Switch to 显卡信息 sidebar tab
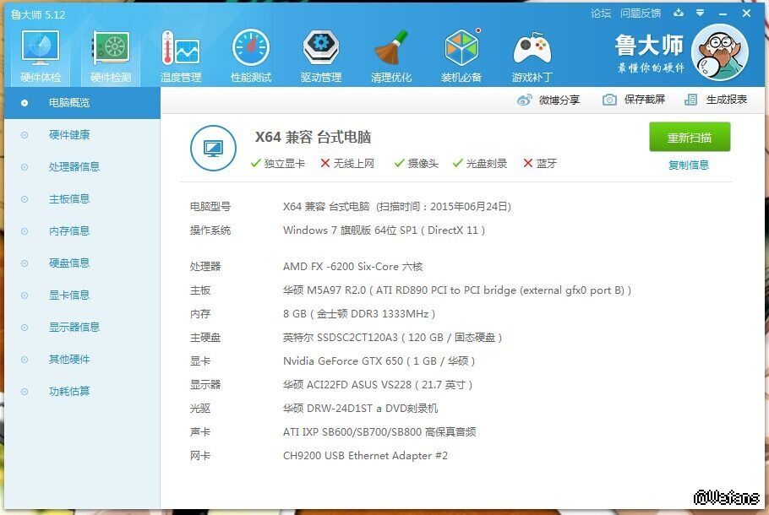769x515 pixels. click(x=69, y=295)
